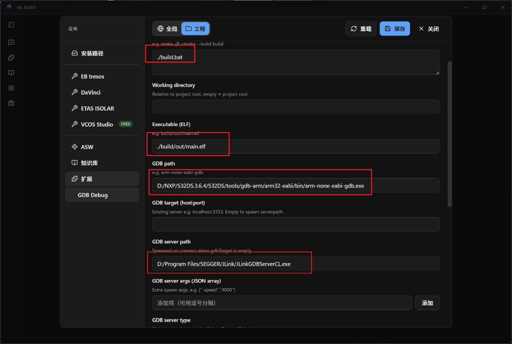Screen dimensions: 512x344
Task: Click the "GDB server args (JSON array)" label
Action: [x=186, y=281]
